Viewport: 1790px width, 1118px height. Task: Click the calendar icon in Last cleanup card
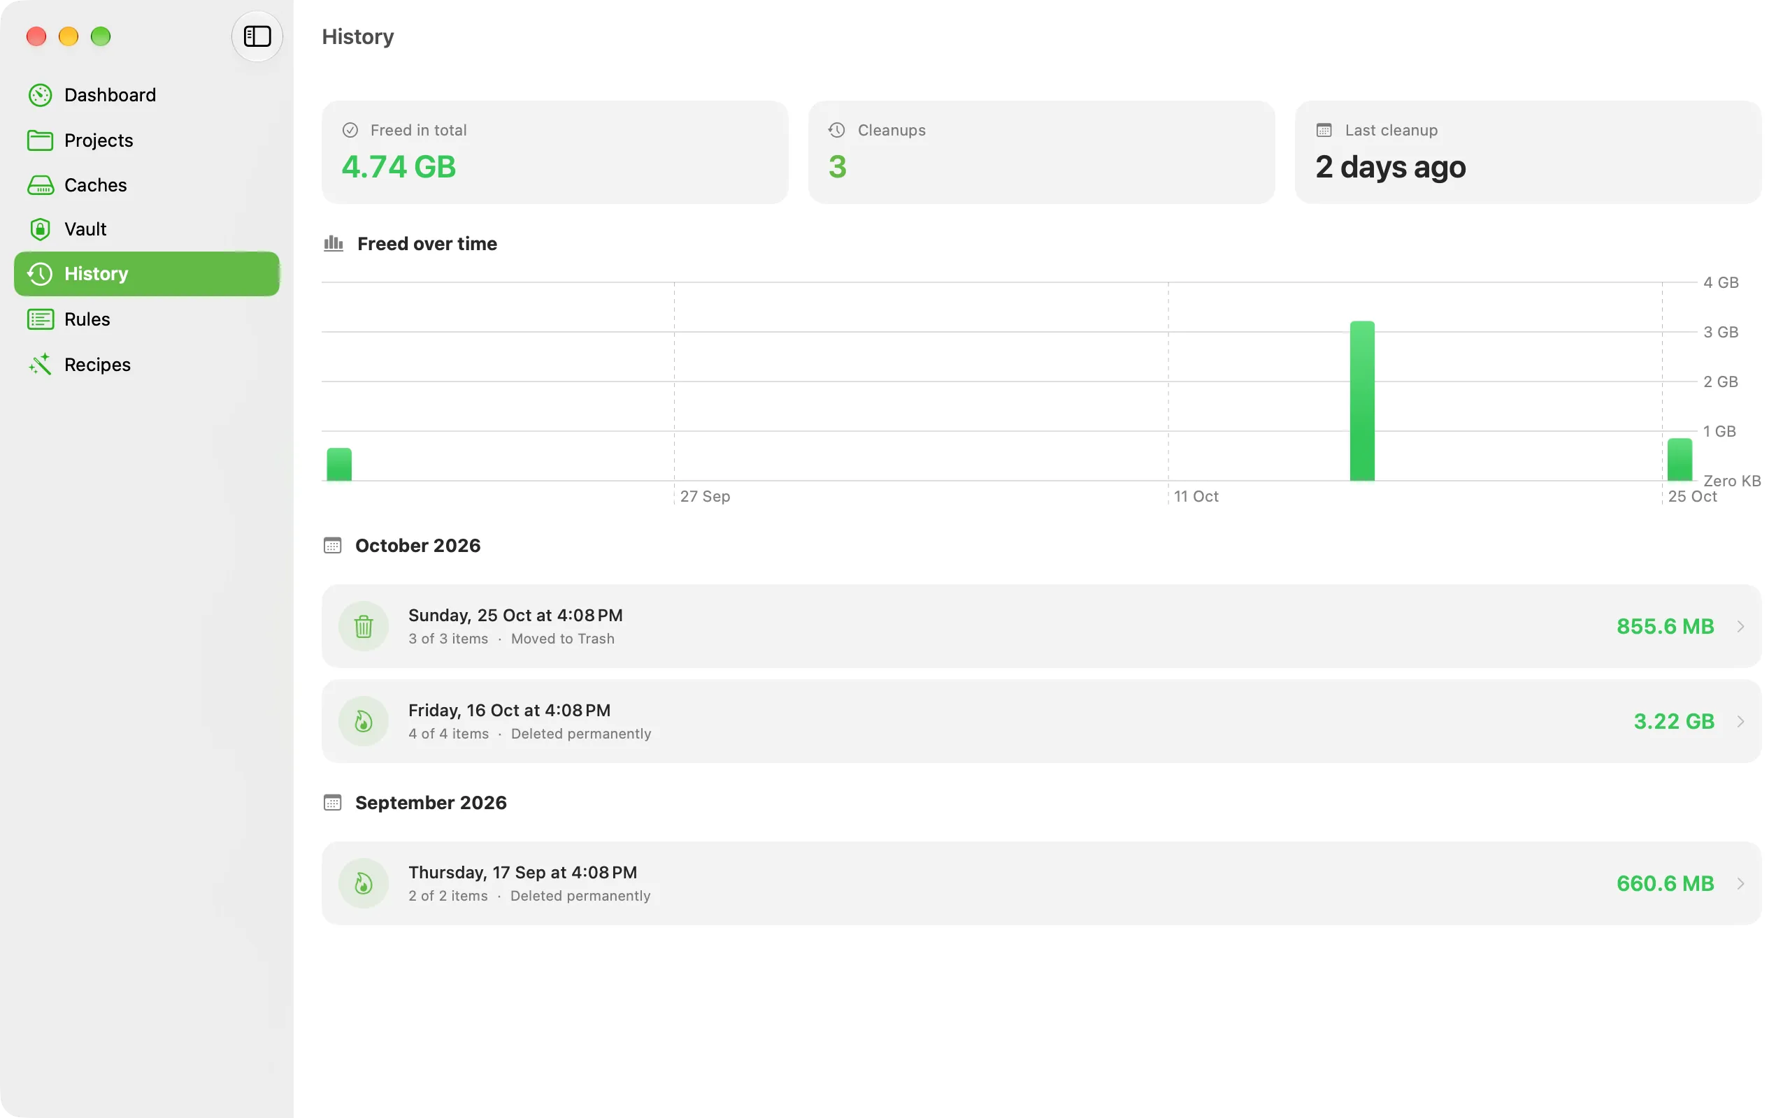(1323, 130)
